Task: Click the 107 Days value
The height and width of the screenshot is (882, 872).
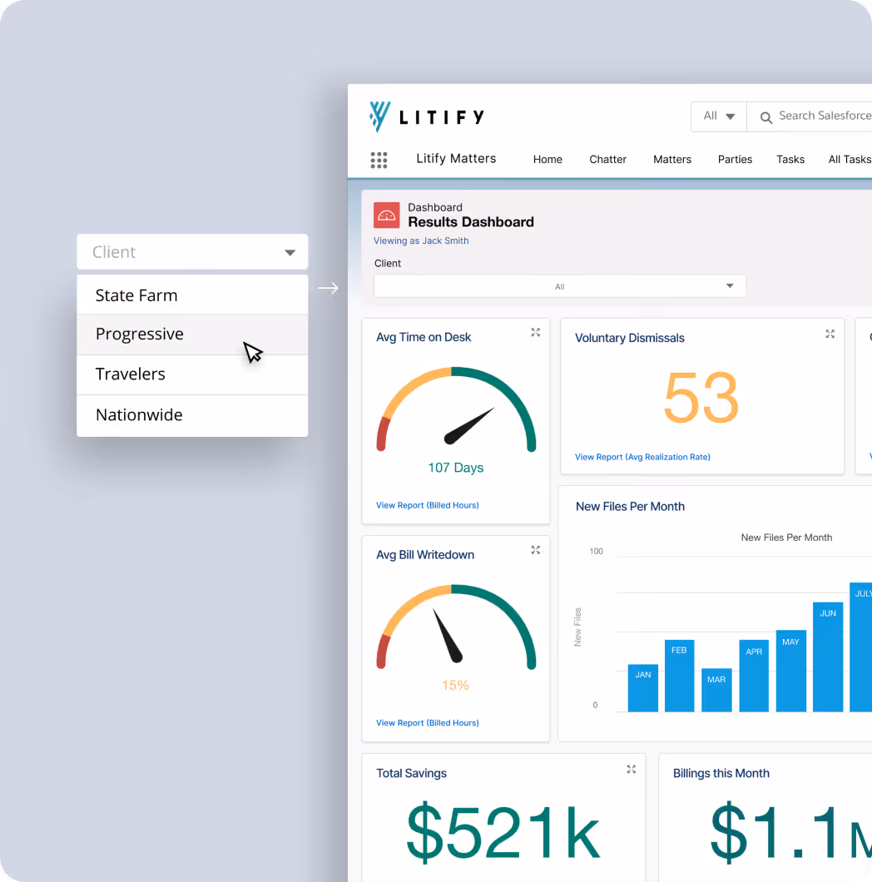Action: tap(456, 468)
